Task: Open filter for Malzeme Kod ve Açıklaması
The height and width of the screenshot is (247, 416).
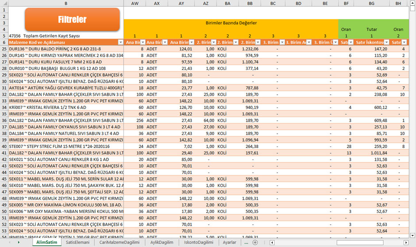Action: (x=120, y=42)
